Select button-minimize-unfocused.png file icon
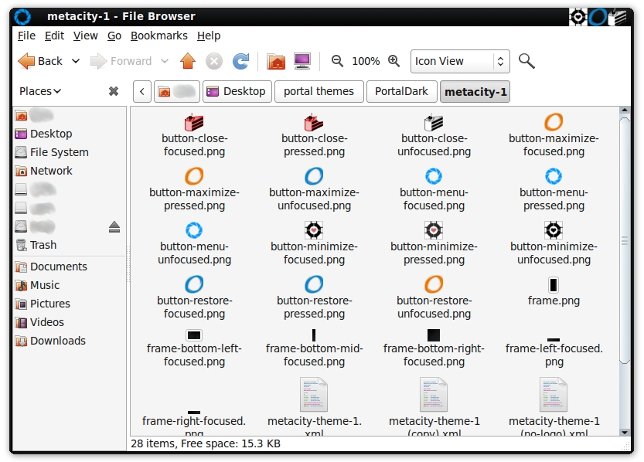The width and height of the screenshot is (644, 462). pos(554,230)
